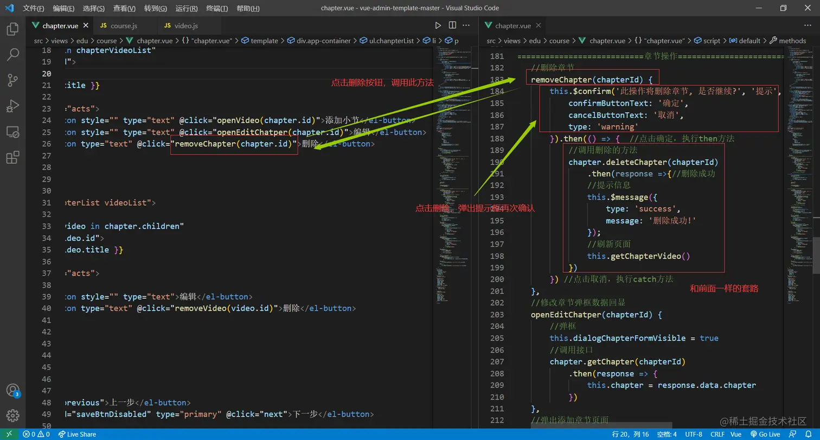Viewport: 820px width, 440px height.
Task: Click this.dialogChapterFormVisible on line 205
Action: [618, 338]
